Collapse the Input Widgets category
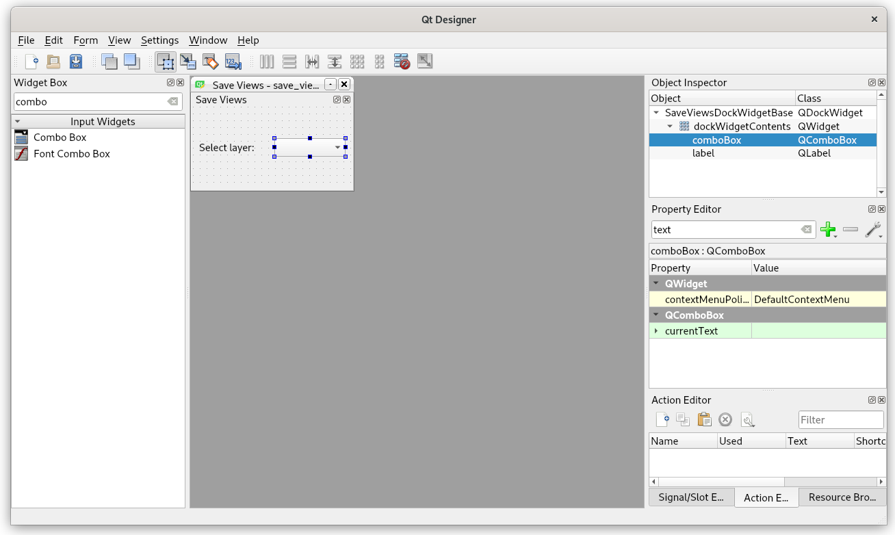The height and width of the screenshot is (535, 895). click(18, 121)
